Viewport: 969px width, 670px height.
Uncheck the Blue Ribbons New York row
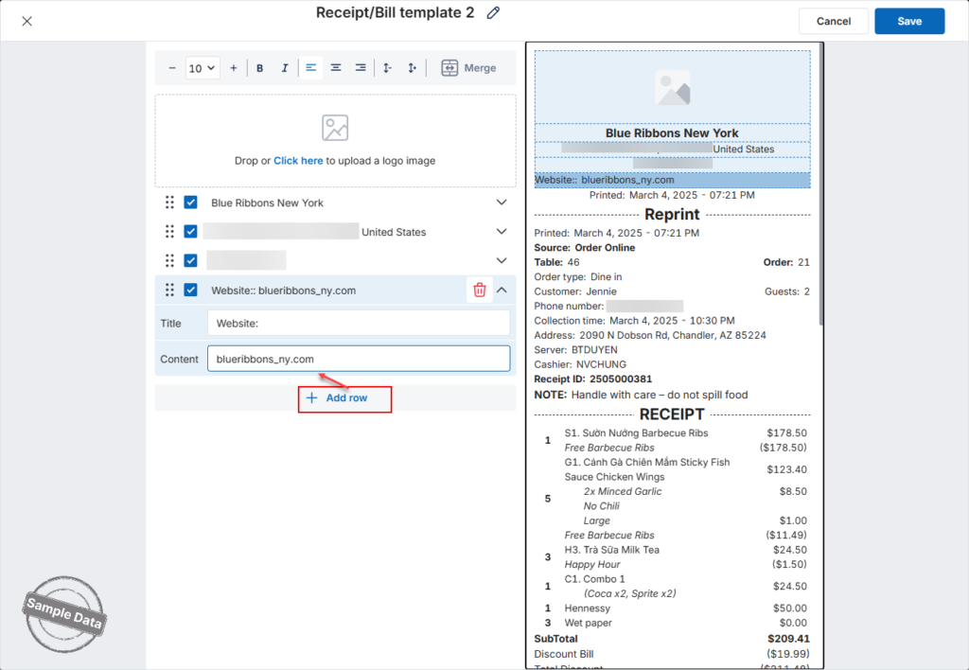tap(191, 203)
